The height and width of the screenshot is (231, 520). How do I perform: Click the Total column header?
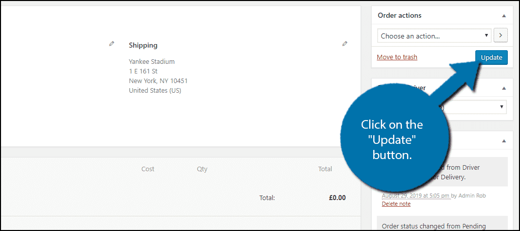[325, 169]
